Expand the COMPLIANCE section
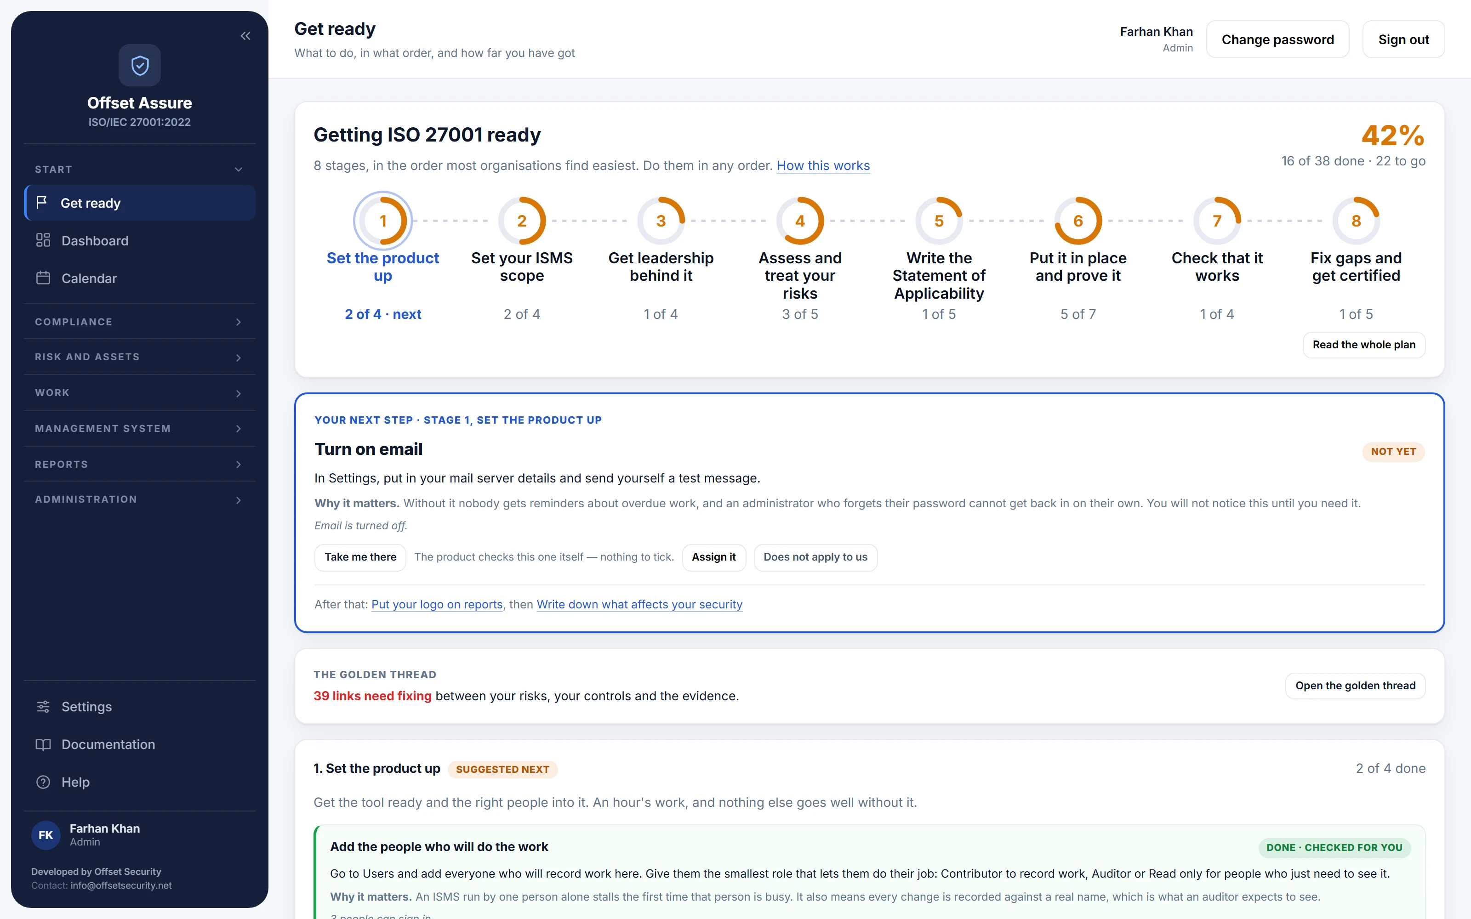Screen dimensions: 1471x919 [140, 322]
